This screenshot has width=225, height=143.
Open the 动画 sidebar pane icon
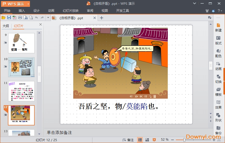pyautogui.click(x=218, y=66)
